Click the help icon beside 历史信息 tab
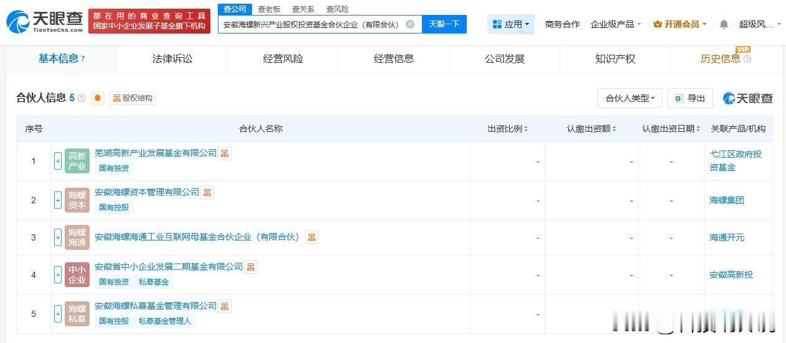786x343 pixels. pyautogui.click(x=747, y=59)
